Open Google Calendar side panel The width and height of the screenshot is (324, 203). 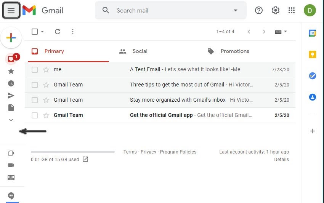pos(312,33)
